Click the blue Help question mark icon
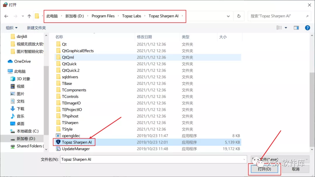Image resolution: width=315 pixels, height=177 pixels. pos(307,28)
